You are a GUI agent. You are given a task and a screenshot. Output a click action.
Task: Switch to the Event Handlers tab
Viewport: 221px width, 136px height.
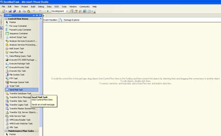(50, 20)
